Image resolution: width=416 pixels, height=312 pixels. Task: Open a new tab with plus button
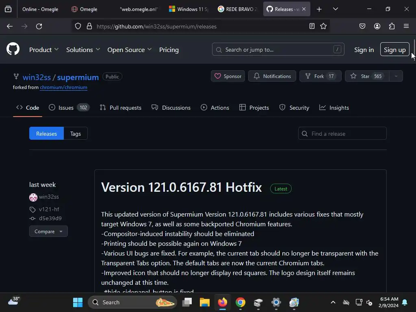coord(319,9)
